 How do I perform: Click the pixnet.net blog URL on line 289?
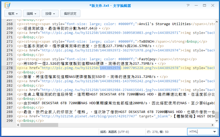coord(88,116)
